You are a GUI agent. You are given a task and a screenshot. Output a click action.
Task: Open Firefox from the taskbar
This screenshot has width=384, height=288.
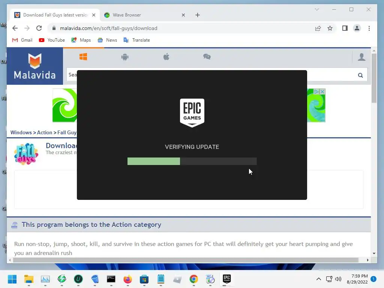click(127, 279)
